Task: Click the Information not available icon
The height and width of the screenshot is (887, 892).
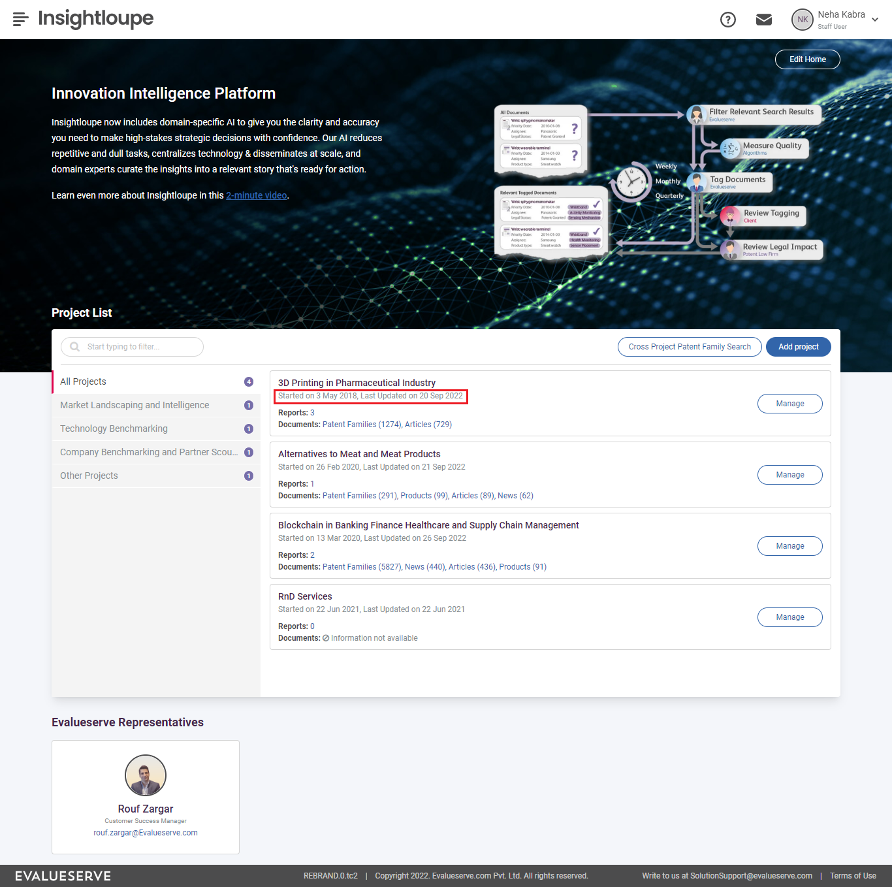Action: [x=326, y=638]
